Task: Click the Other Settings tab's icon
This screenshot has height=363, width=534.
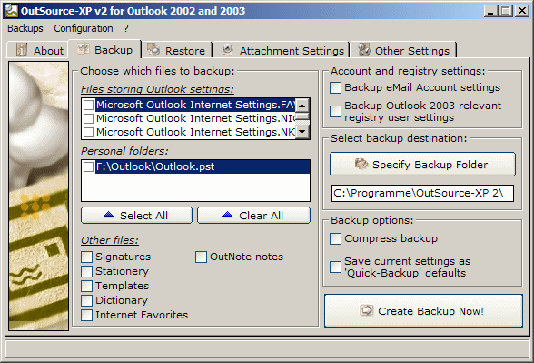Action: coord(363,50)
